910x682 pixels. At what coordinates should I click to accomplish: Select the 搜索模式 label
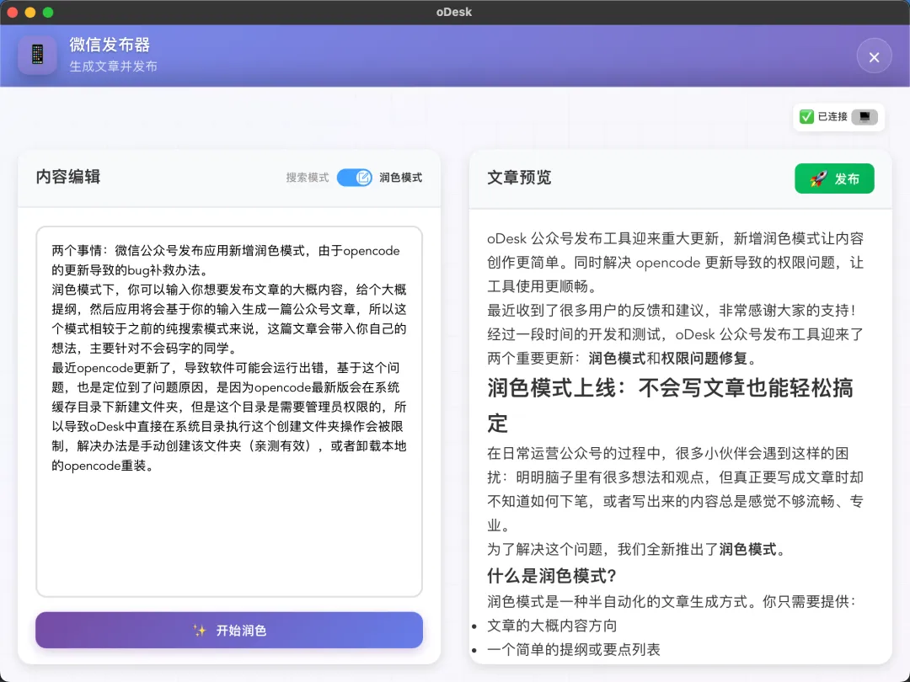tap(307, 178)
